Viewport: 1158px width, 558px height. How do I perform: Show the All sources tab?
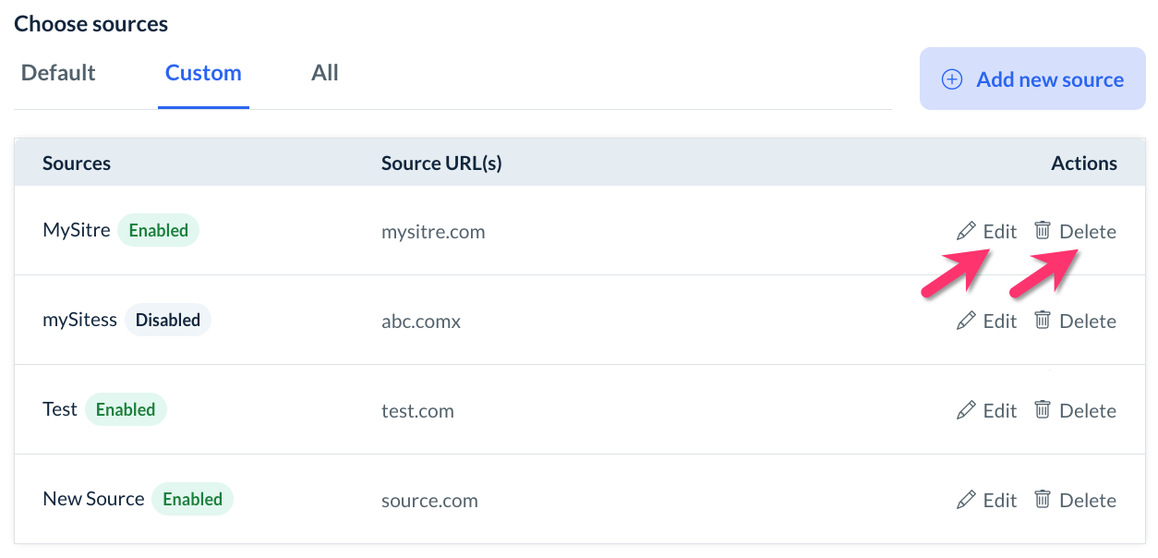click(x=325, y=73)
